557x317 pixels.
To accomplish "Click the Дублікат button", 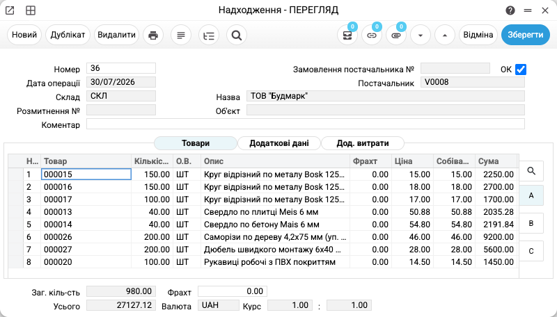I will tap(68, 35).
